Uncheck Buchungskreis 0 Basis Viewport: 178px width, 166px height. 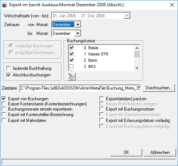[72, 48]
